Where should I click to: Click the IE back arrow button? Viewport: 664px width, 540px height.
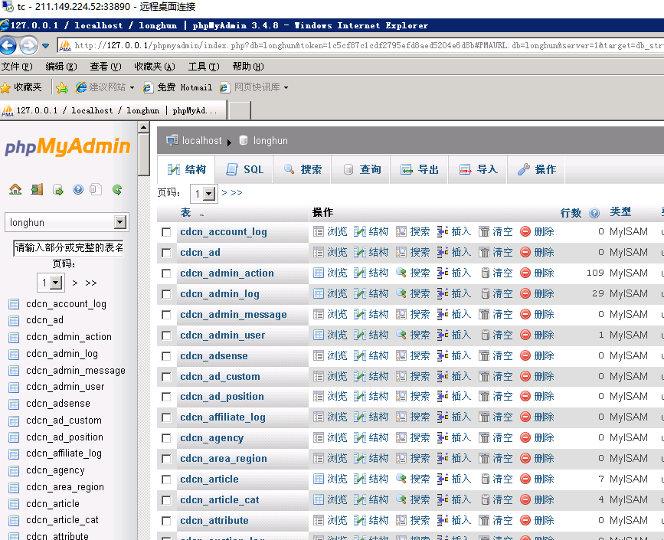[x=8, y=45]
